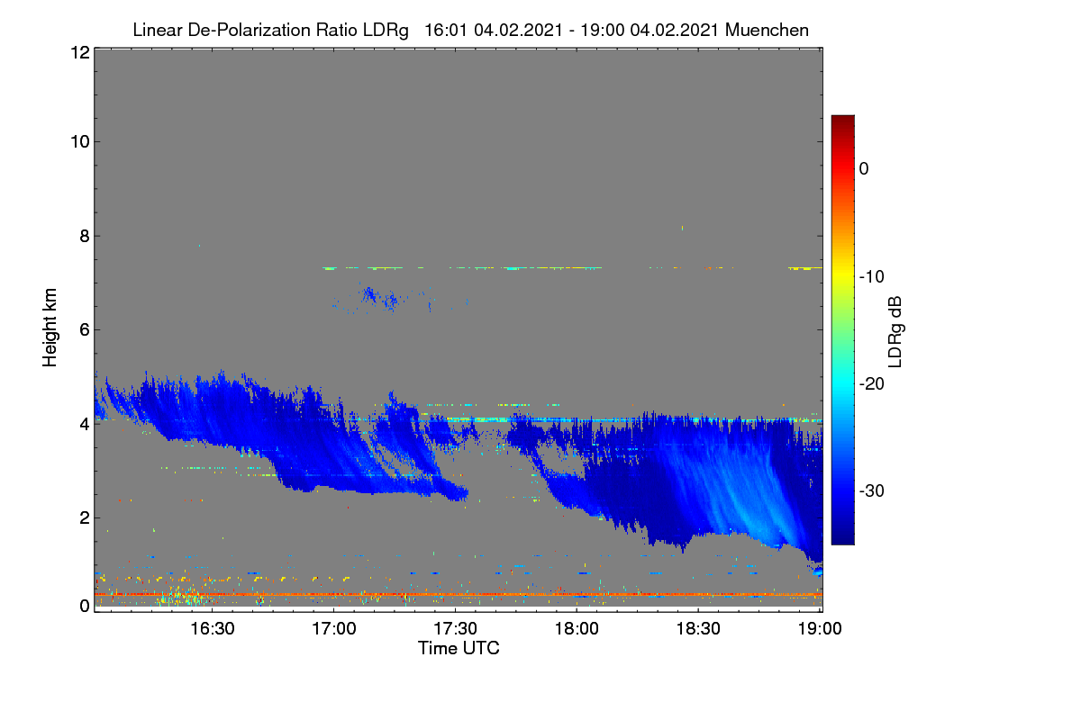Click the 2 km height tick label
Viewport: 1081px width, 720px height.
click(x=83, y=517)
